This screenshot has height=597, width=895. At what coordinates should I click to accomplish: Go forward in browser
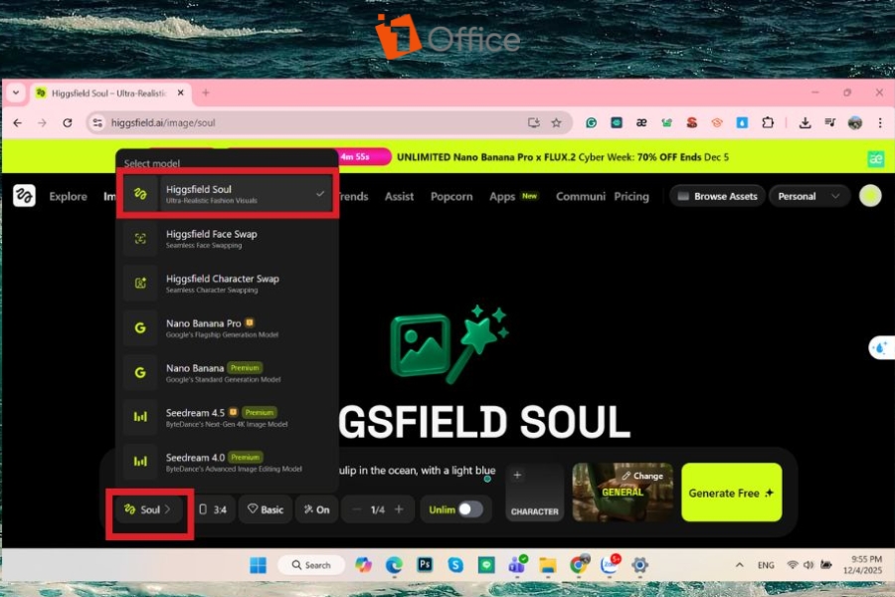coord(42,122)
